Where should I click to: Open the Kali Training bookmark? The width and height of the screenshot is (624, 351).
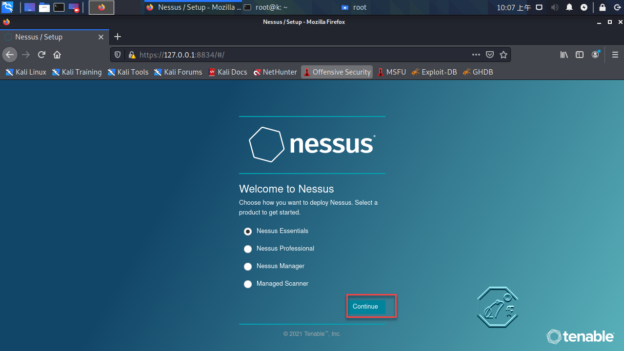point(77,72)
